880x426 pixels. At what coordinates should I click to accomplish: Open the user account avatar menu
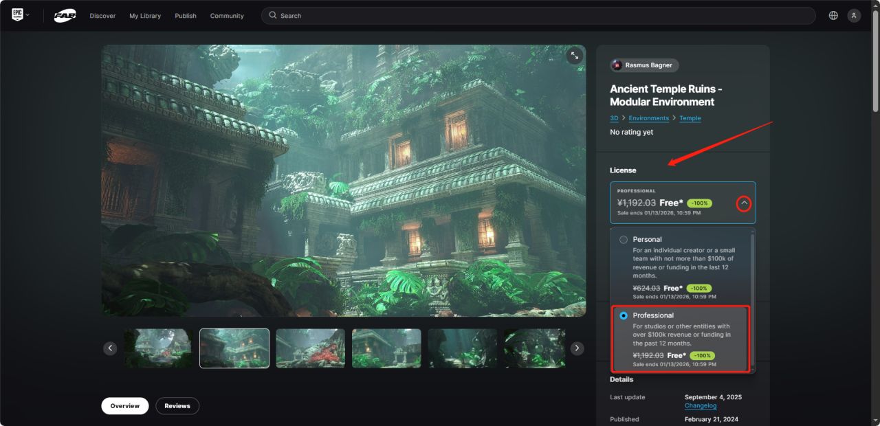click(854, 15)
